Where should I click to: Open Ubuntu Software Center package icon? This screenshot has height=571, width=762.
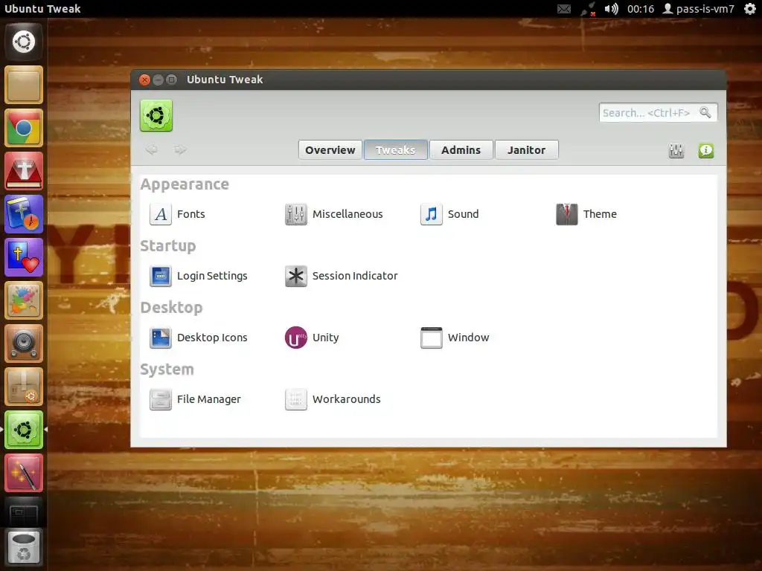tap(23, 387)
